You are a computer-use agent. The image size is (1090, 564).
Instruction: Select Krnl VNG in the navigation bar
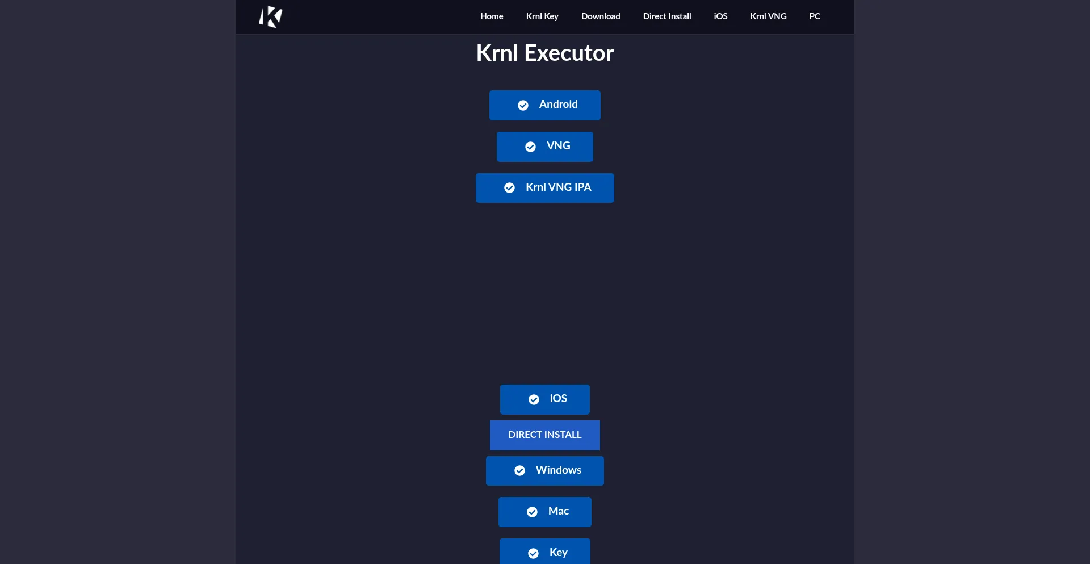pos(768,16)
